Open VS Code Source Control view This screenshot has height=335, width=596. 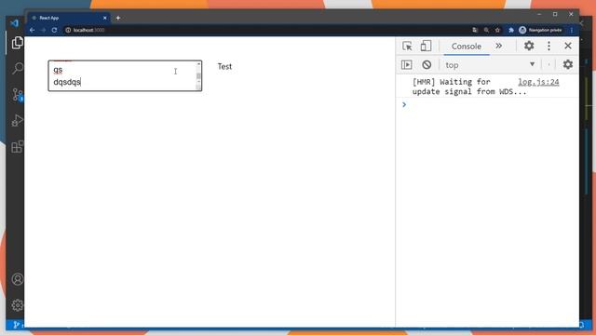tap(17, 95)
